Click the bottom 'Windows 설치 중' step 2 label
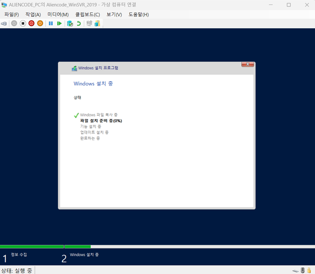This screenshot has height=274, width=315. point(84,254)
